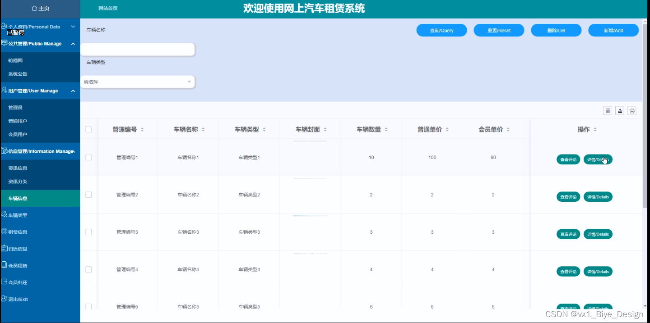Click the cell text 车辆名称2
Viewport: 650px width, 323px height.
pyautogui.click(x=188, y=195)
